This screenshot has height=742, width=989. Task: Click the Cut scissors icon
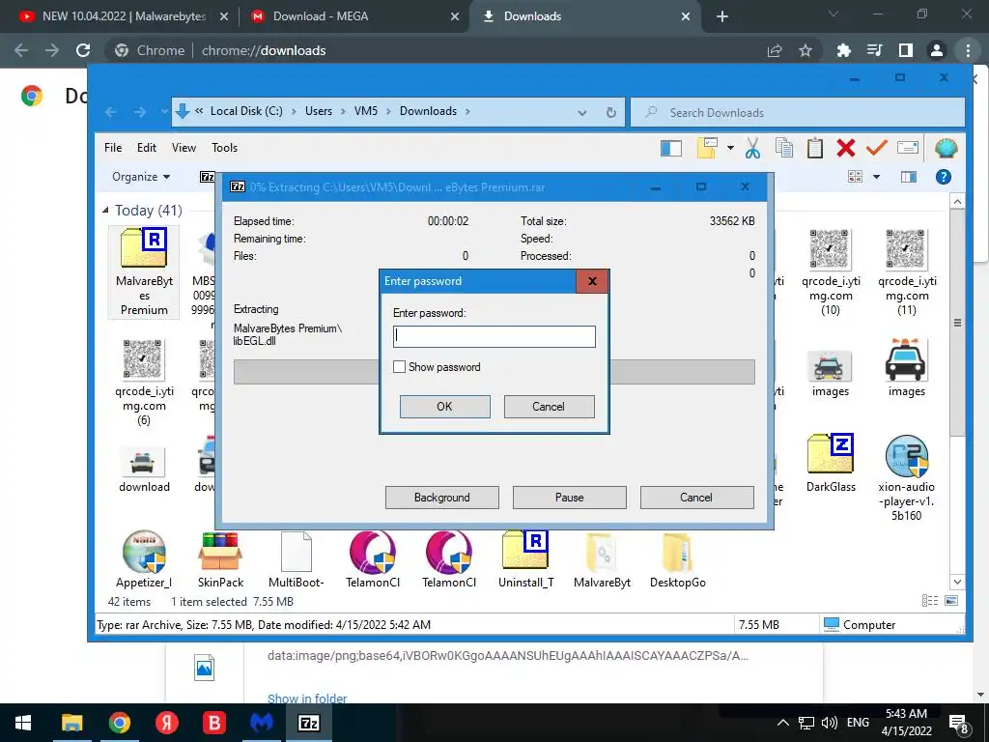pyautogui.click(x=752, y=148)
